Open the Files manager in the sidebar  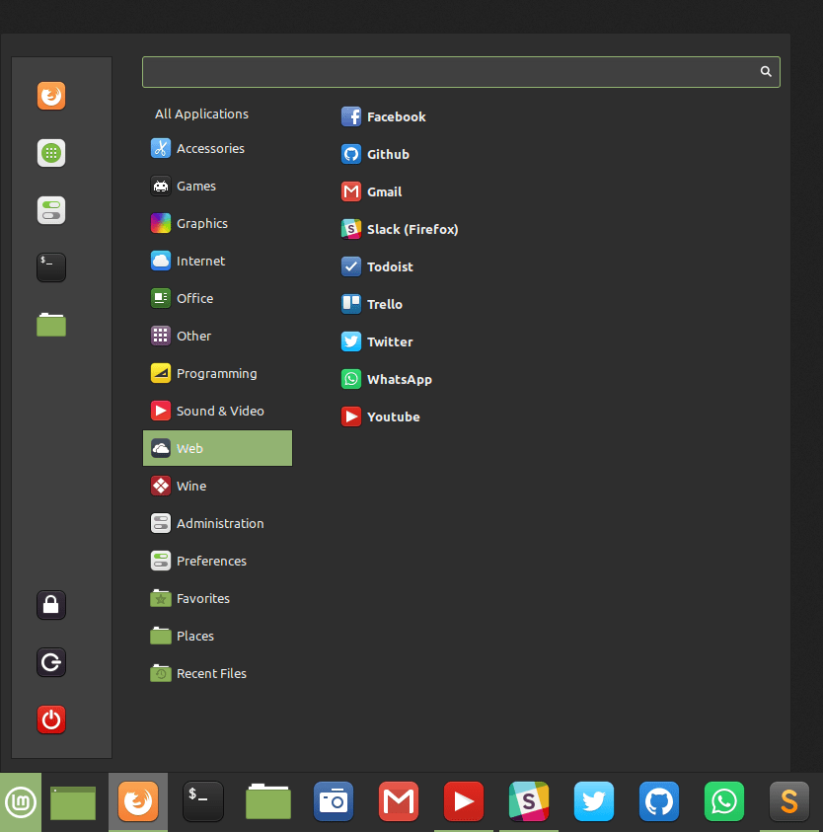pos(51,325)
